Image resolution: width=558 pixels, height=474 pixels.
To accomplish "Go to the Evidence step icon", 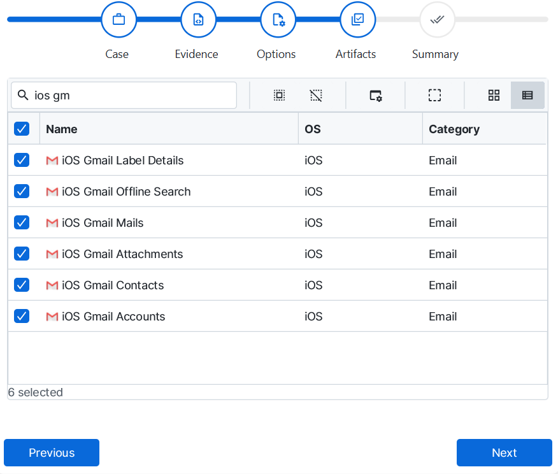I will point(198,20).
